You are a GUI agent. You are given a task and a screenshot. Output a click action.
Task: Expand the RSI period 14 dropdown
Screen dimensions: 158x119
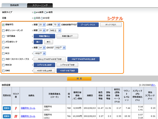coord(42,48)
